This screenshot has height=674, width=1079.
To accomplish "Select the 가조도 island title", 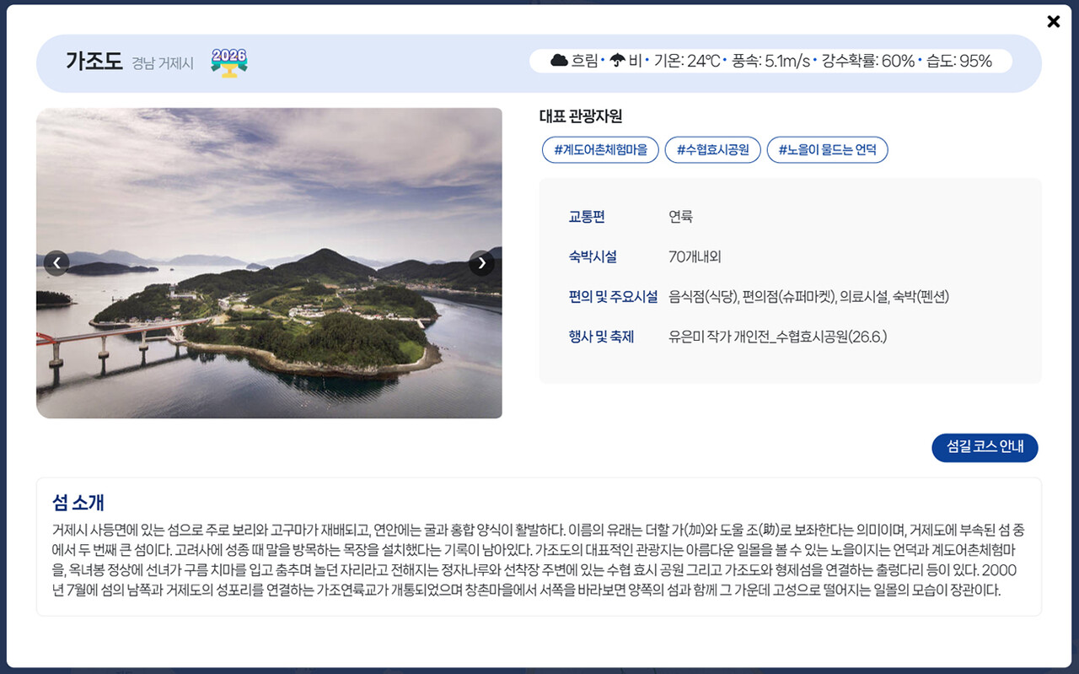I will click(x=94, y=62).
